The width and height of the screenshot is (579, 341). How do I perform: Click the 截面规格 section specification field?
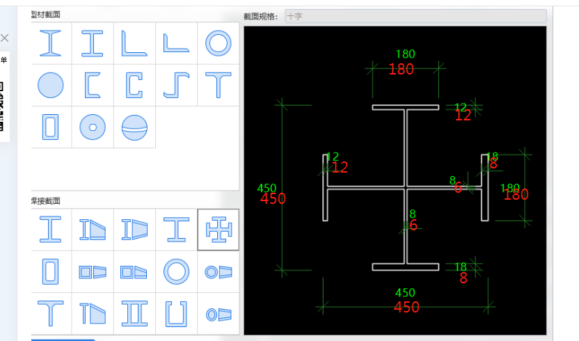click(415, 16)
